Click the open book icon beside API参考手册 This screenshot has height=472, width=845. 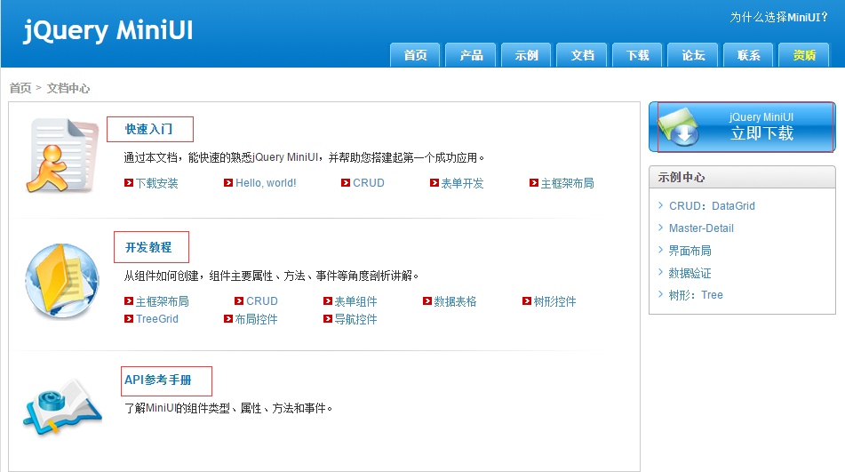62,407
